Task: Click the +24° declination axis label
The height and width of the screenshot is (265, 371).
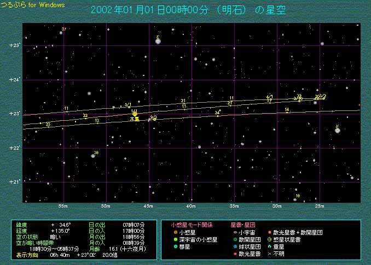Action: tap(14, 80)
